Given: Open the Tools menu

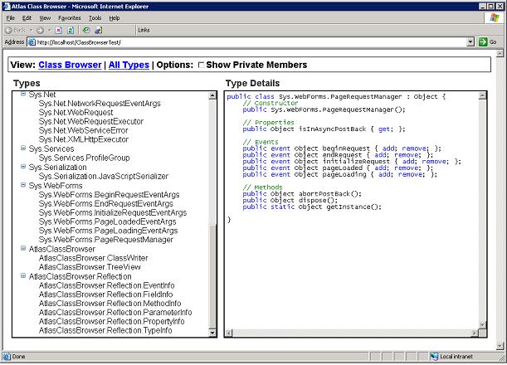Looking at the screenshot, I should coord(95,18).
